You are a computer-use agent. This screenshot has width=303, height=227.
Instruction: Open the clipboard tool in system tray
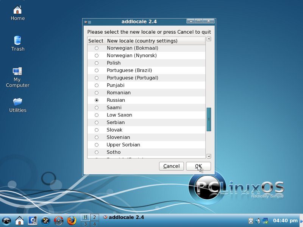click(251, 221)
